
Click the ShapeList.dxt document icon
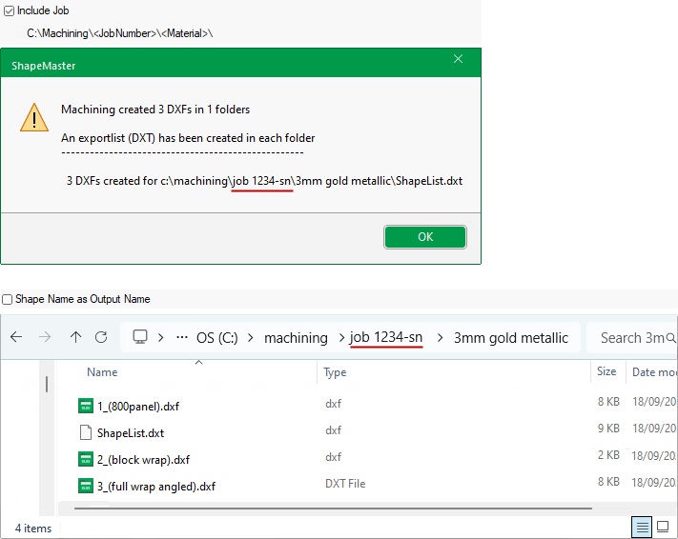click(86, 432)
